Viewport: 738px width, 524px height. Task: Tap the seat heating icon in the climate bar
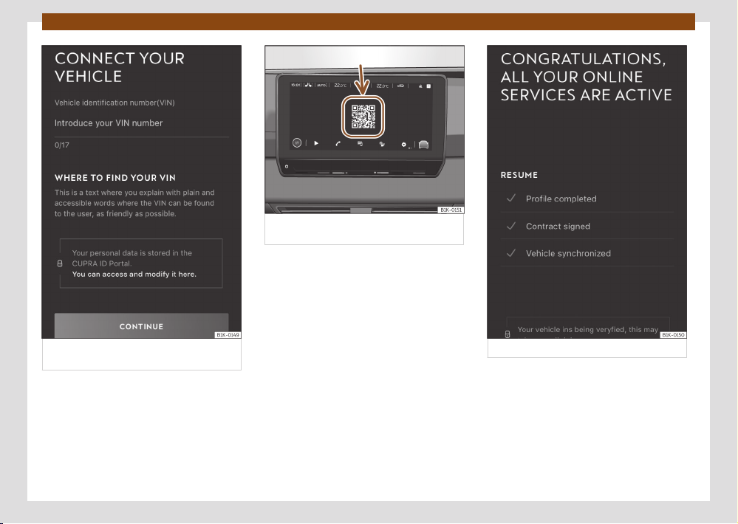click(x=308, y=85)
